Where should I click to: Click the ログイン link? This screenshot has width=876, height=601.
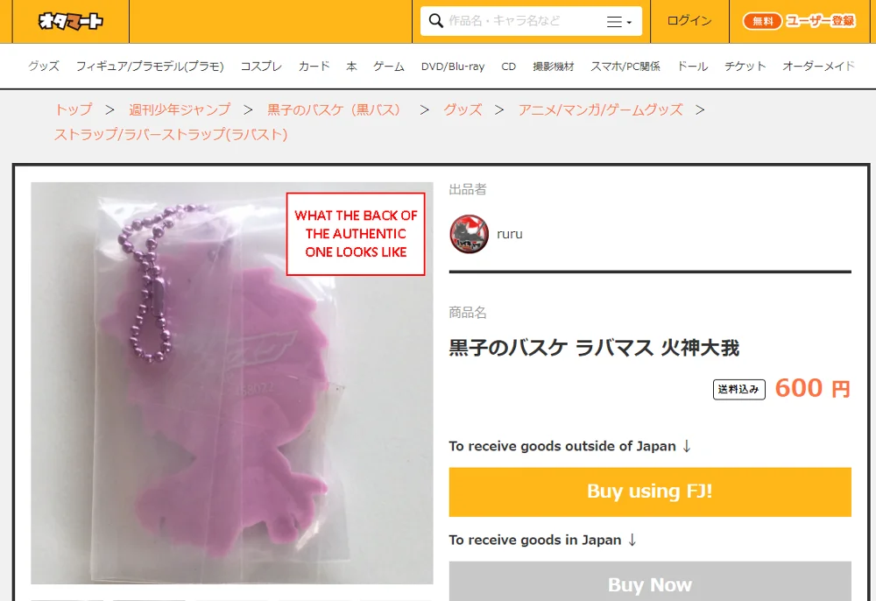[689, 21]
